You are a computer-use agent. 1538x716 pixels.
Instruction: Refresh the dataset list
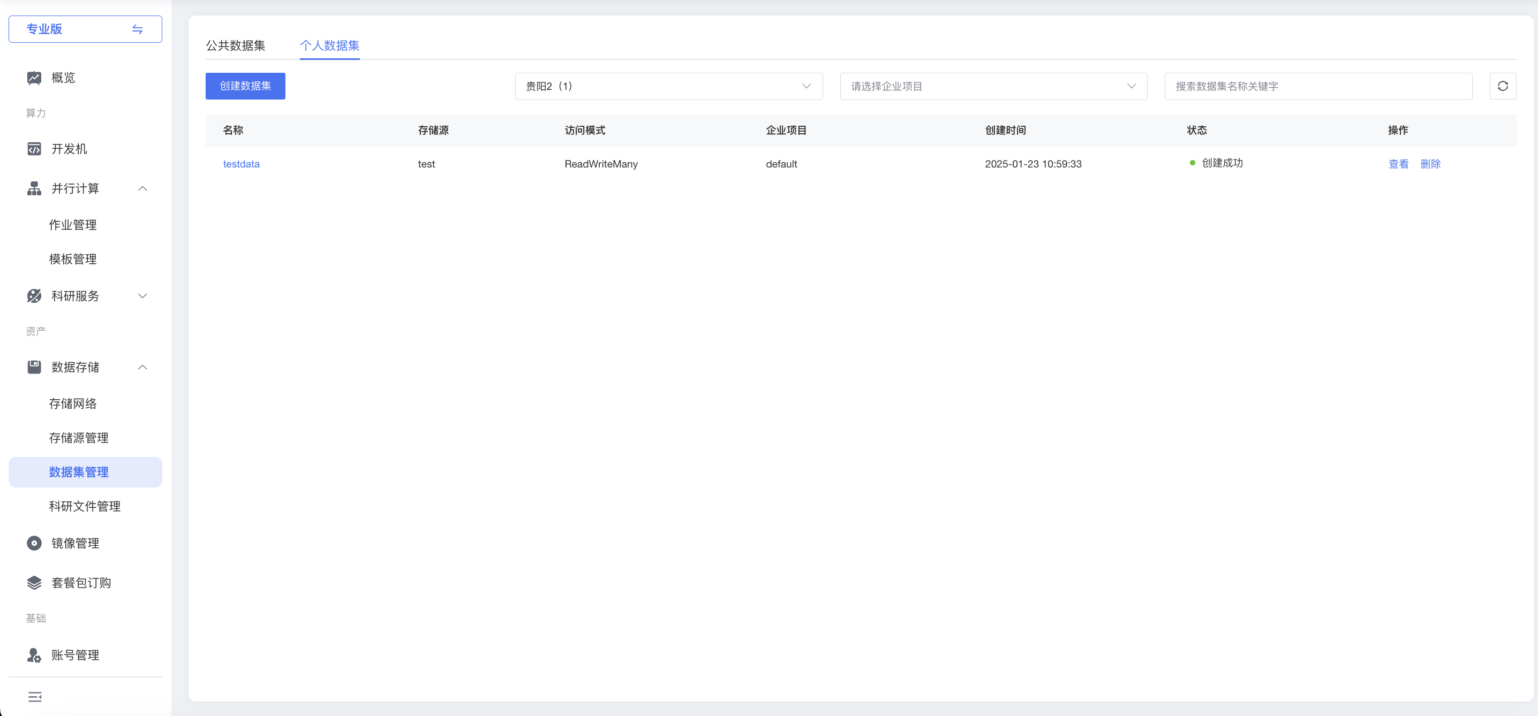pos(1503,87)
